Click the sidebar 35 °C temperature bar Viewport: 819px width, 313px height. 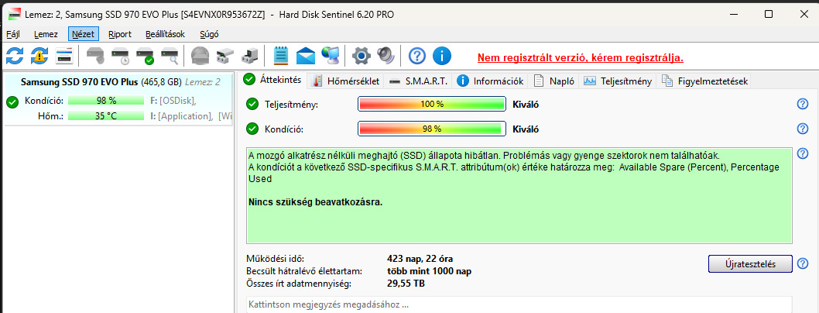(x=106, y=116)
